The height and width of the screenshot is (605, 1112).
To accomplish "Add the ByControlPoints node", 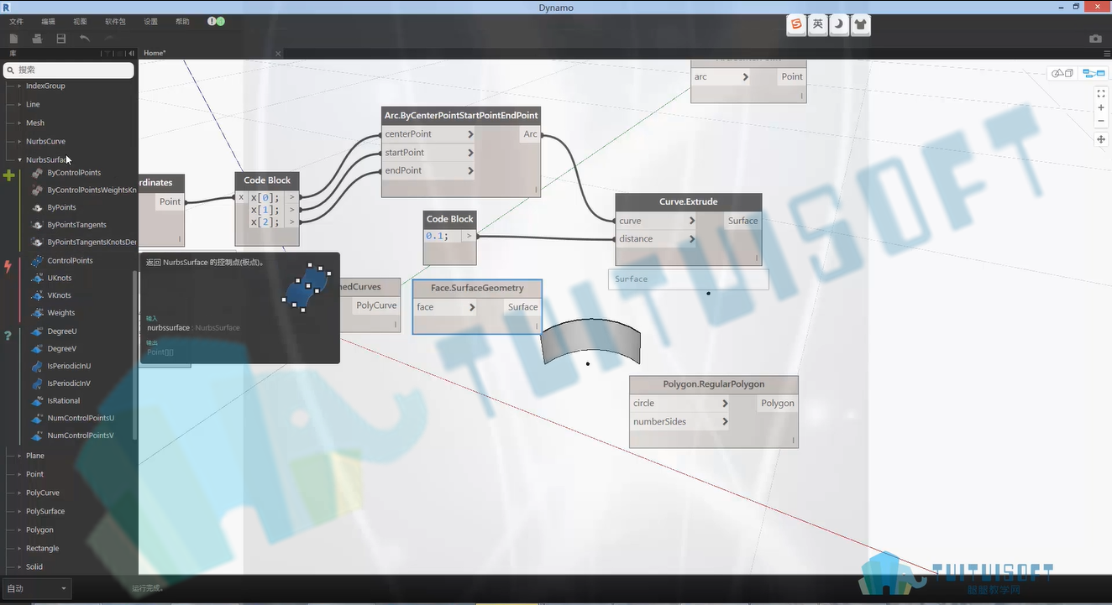I will [74, 173].
